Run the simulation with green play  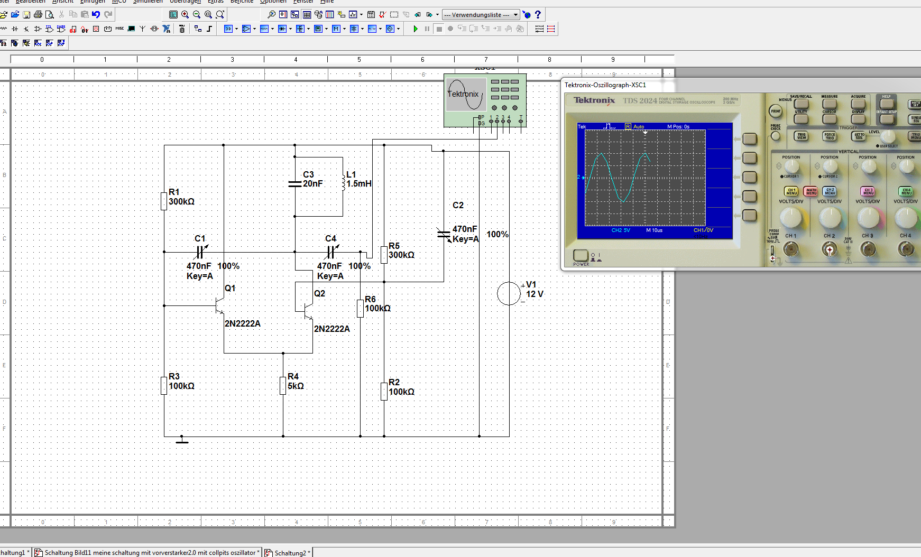click(416, 29)
